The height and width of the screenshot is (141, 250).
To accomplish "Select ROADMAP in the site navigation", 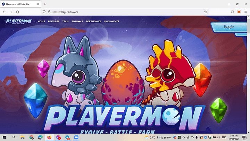I will click(77, 22).
